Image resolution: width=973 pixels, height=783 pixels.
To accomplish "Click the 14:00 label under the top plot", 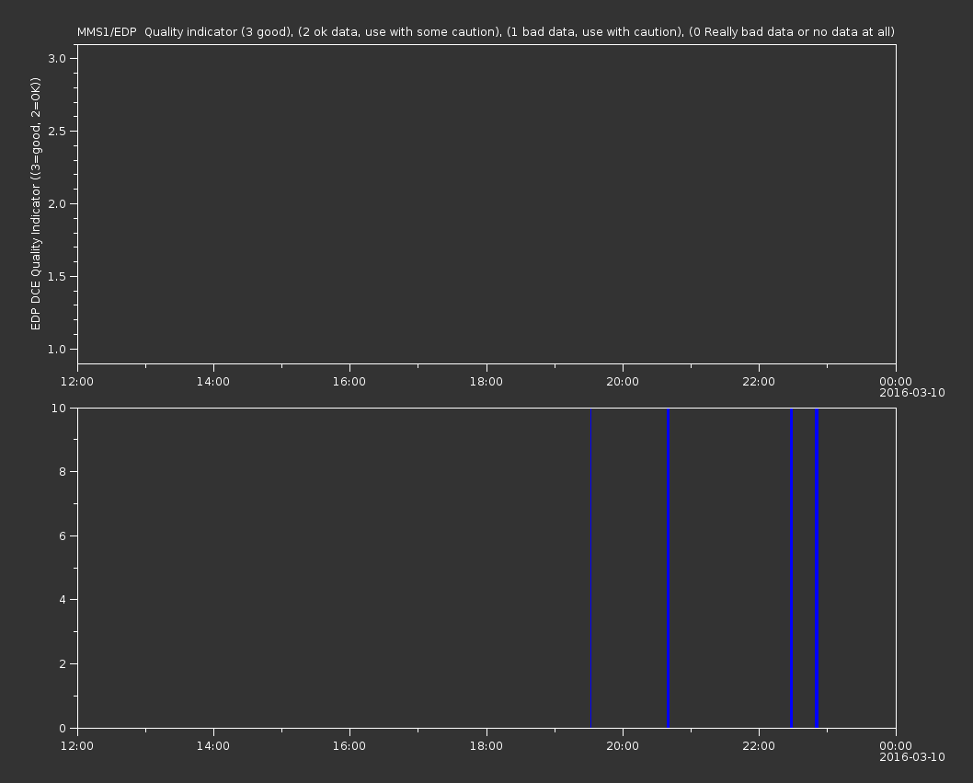I will click(x=212, y=381).
